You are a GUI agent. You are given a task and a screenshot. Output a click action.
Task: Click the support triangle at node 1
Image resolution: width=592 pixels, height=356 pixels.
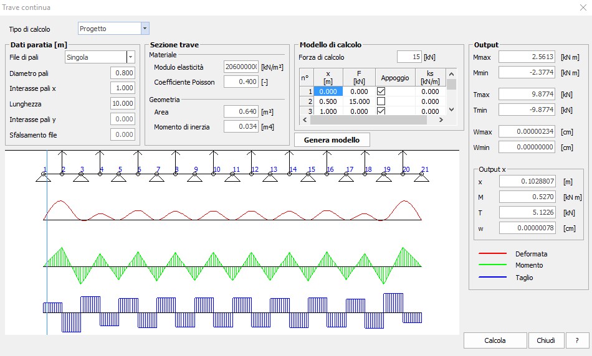pyautogui.click(x=43, y=177)
